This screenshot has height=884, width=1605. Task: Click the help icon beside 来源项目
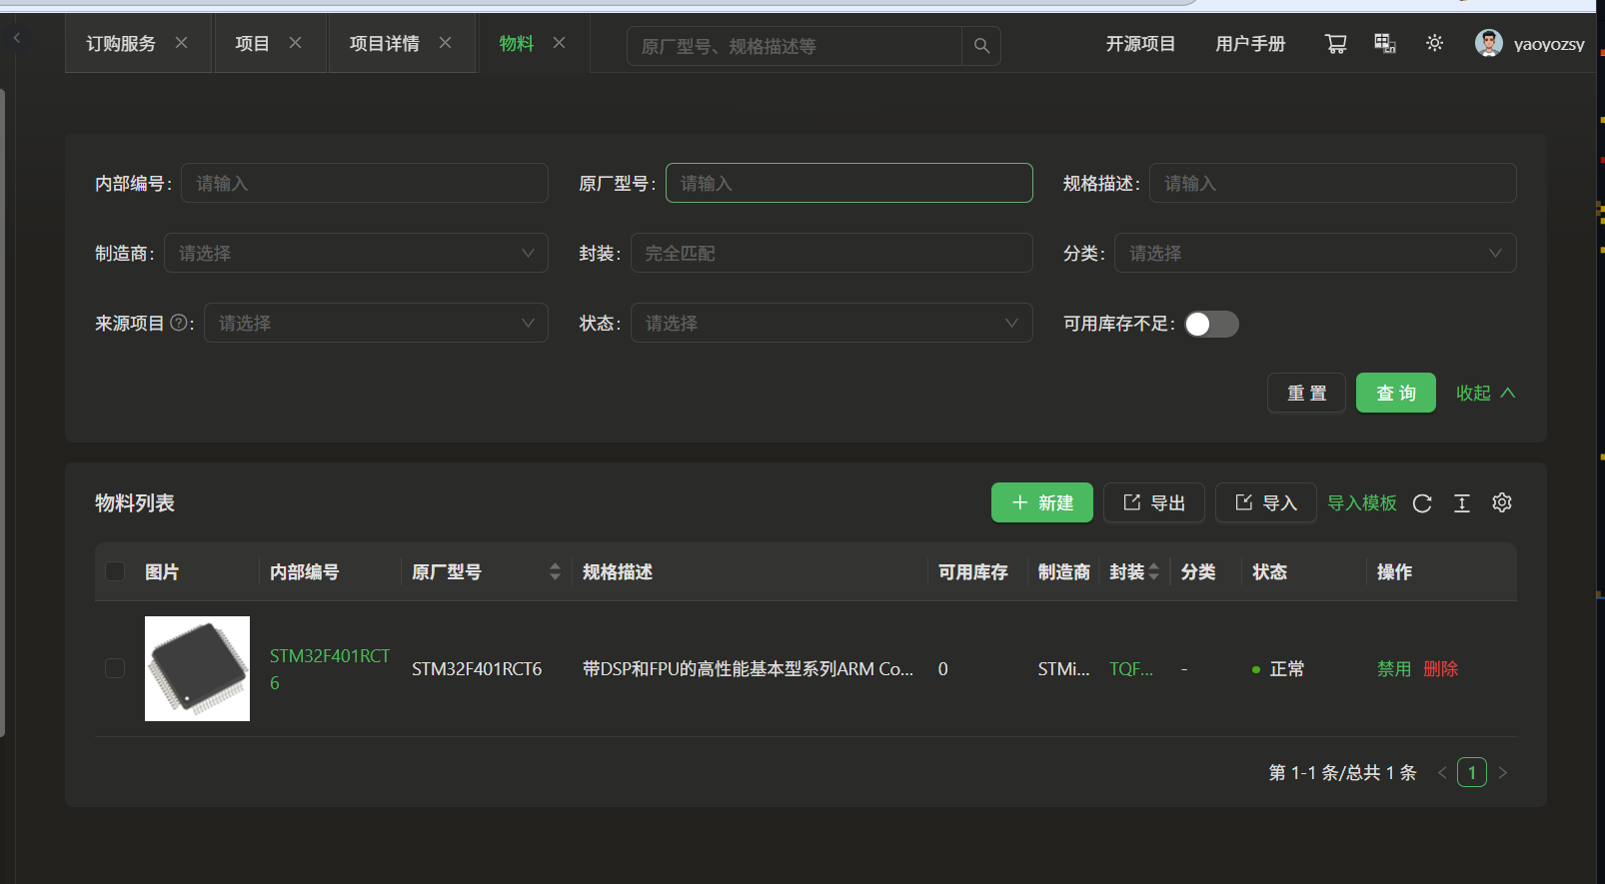[x=179, y=323]
